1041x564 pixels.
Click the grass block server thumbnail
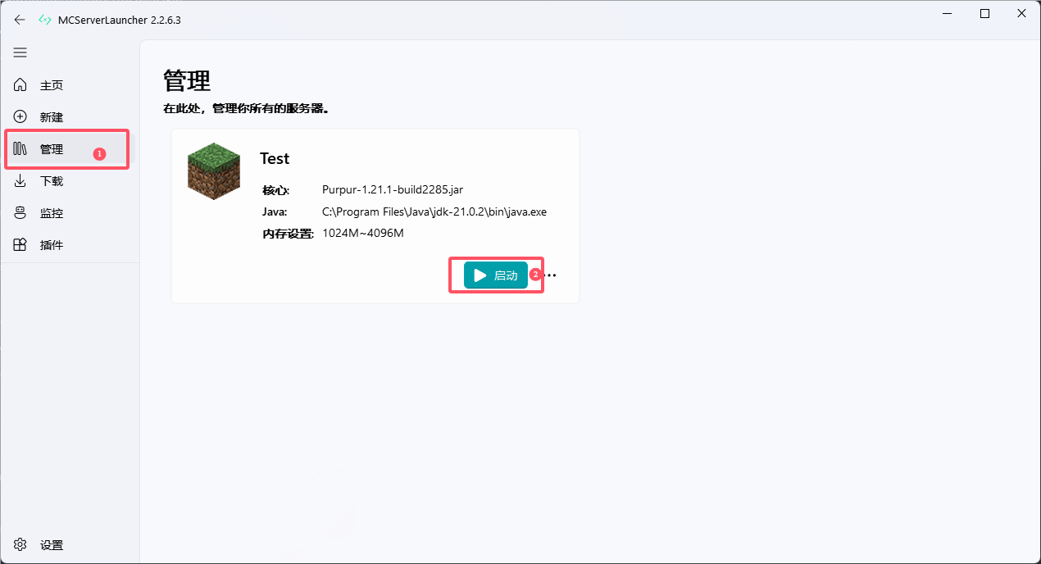click(x=214, y=171)
